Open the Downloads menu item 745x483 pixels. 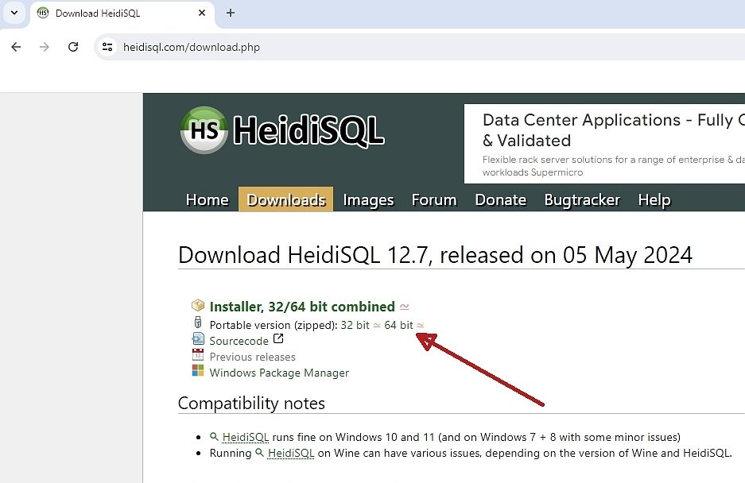[286, 200]
